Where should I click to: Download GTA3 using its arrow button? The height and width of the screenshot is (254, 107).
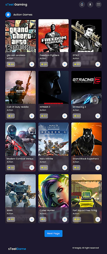98,64
